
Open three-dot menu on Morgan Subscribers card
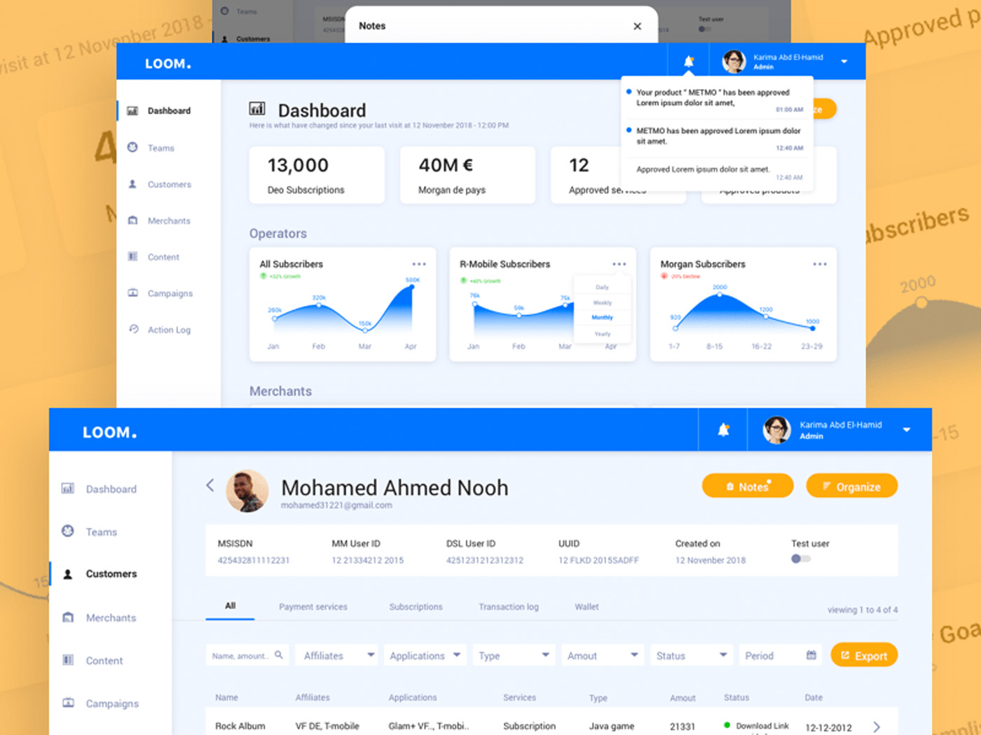(x=820, y=264)
